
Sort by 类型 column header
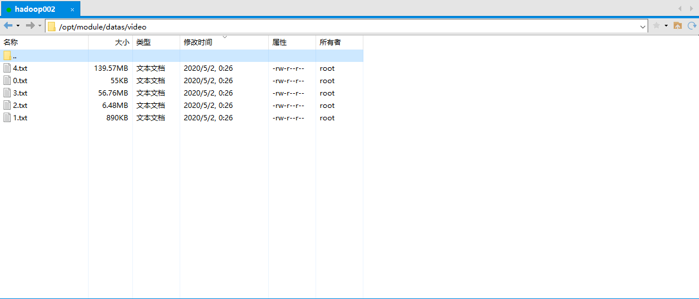point(157,42)
